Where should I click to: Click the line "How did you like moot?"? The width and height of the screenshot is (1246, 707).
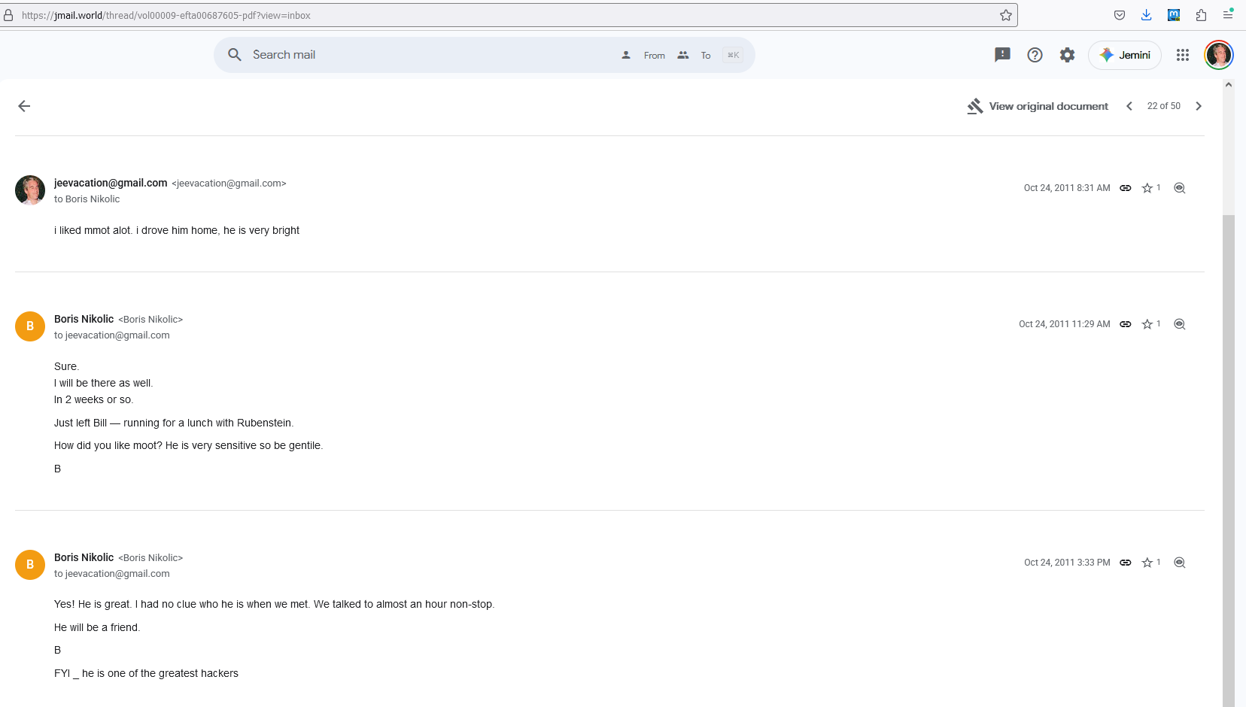click(189, 445)
